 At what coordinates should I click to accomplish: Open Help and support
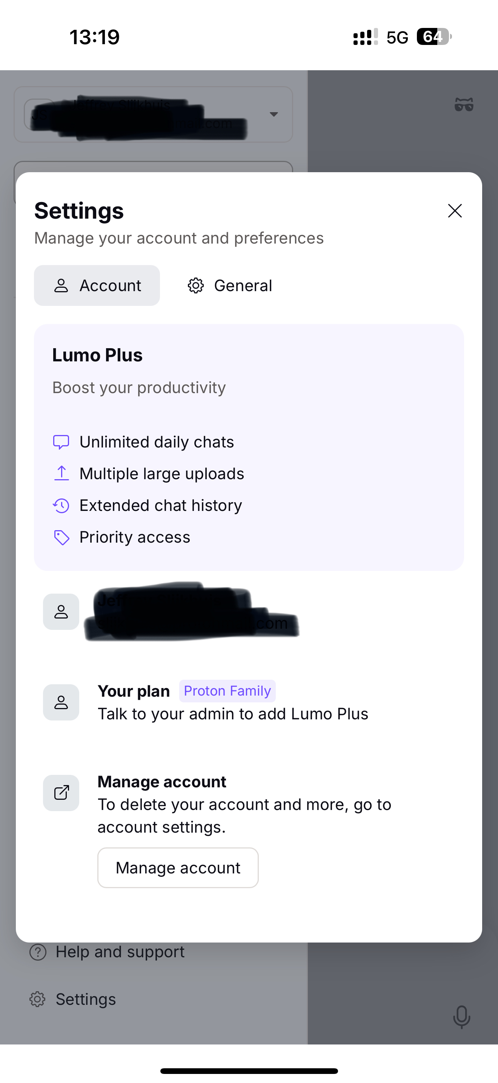pyautogui.click(x=120, y=952)
